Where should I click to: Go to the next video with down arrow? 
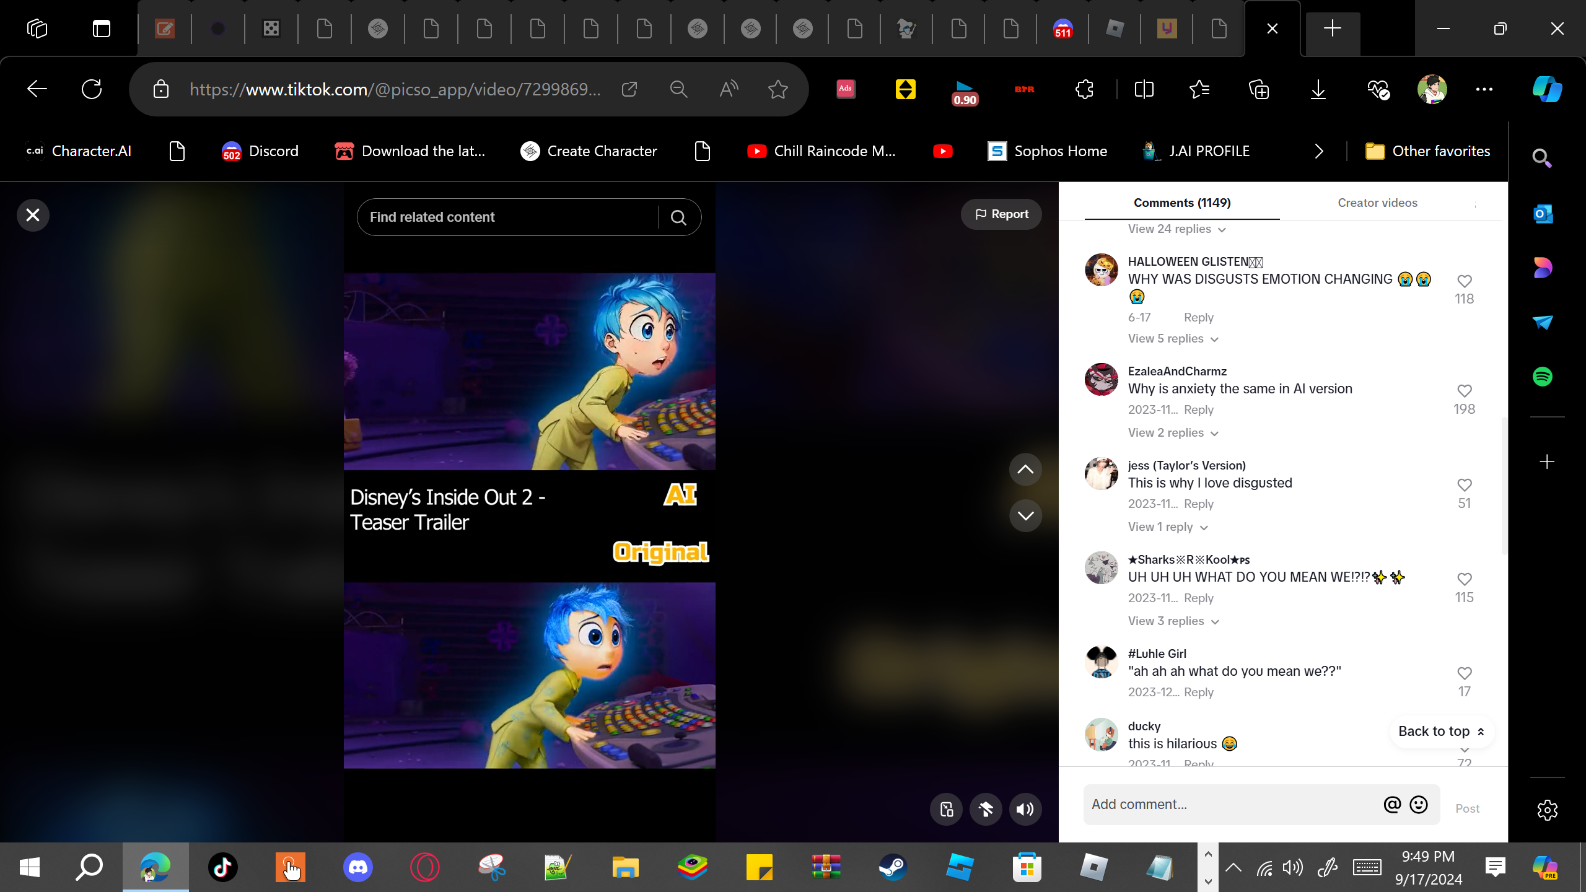click(x=1025, y=515)
